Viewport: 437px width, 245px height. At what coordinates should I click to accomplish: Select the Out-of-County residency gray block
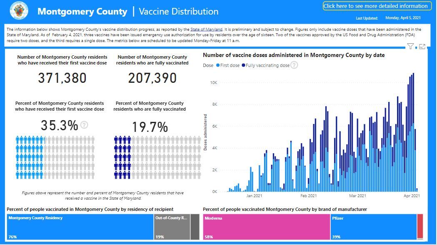[x=172, y=227]
